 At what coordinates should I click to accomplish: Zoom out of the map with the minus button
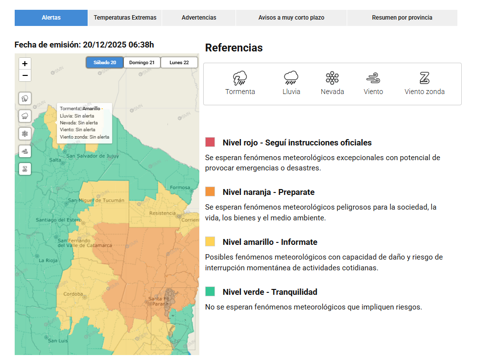coord(25,75)
